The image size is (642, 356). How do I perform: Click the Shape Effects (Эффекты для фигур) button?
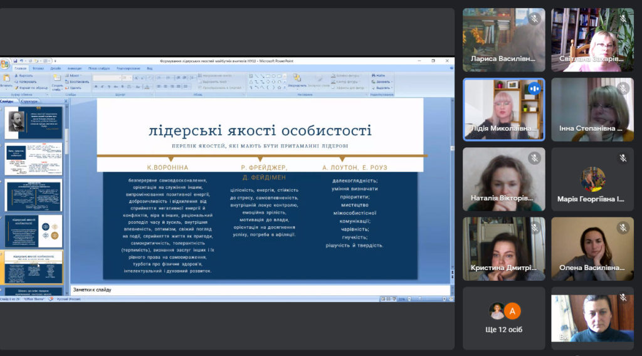[x=347, y=88]
